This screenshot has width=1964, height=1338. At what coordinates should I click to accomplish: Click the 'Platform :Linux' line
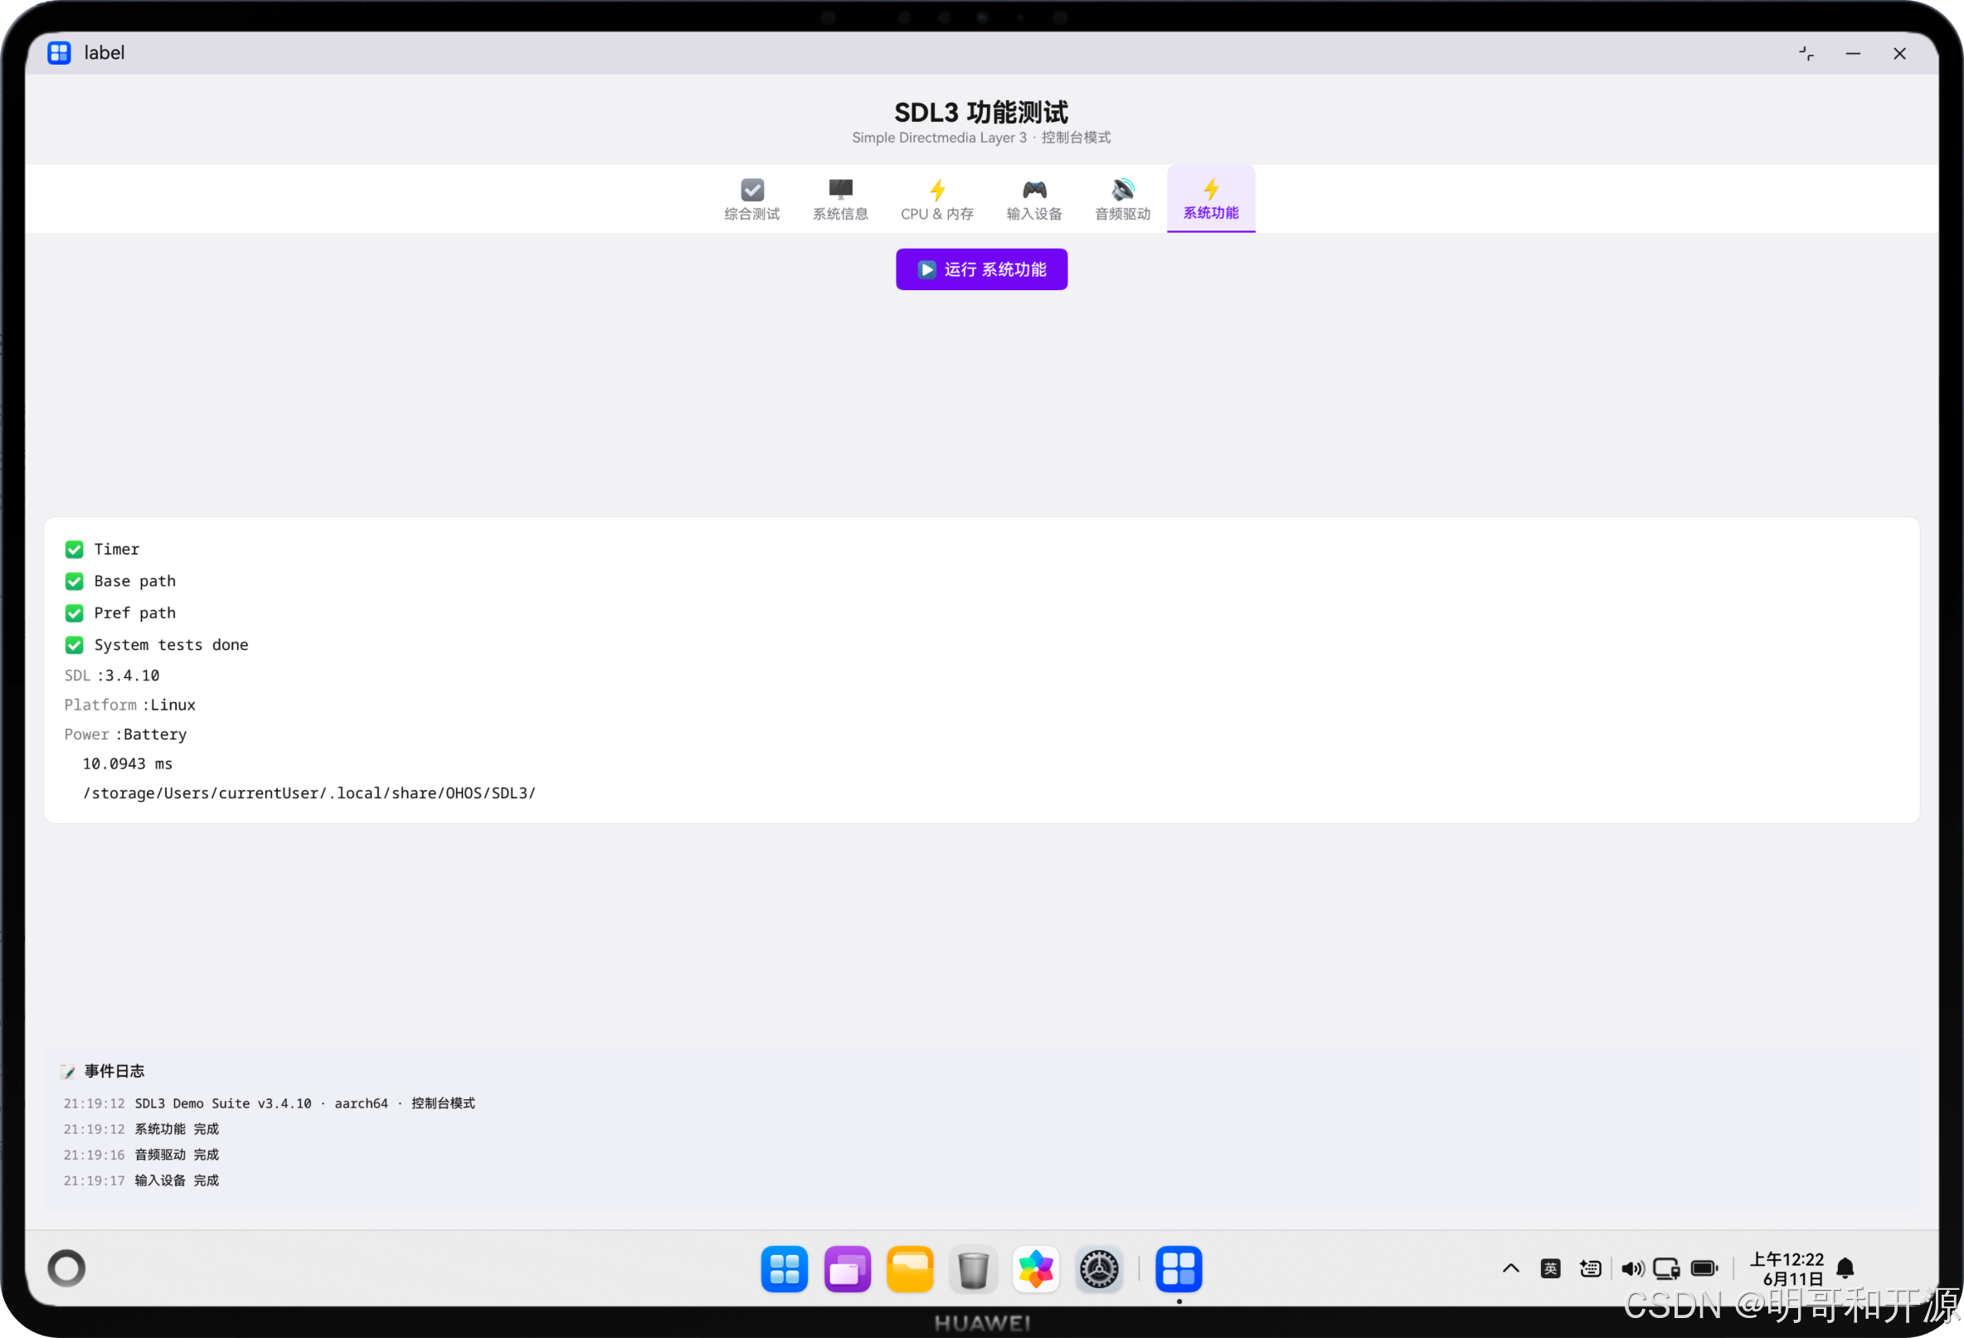pyautogui.click(x=130, y=705)
